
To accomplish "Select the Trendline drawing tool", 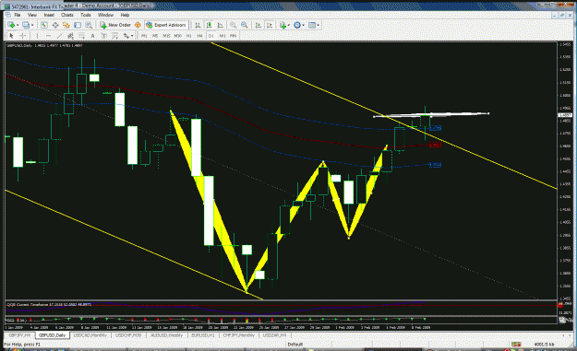I will point(59,36).
